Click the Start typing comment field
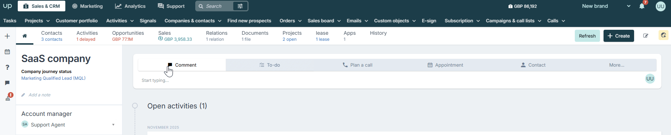Viewport: 671px width, 135px height. pyautogui.click(x=391, y=80)
